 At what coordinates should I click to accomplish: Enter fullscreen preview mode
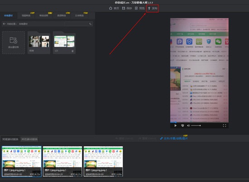click(225, 125)
